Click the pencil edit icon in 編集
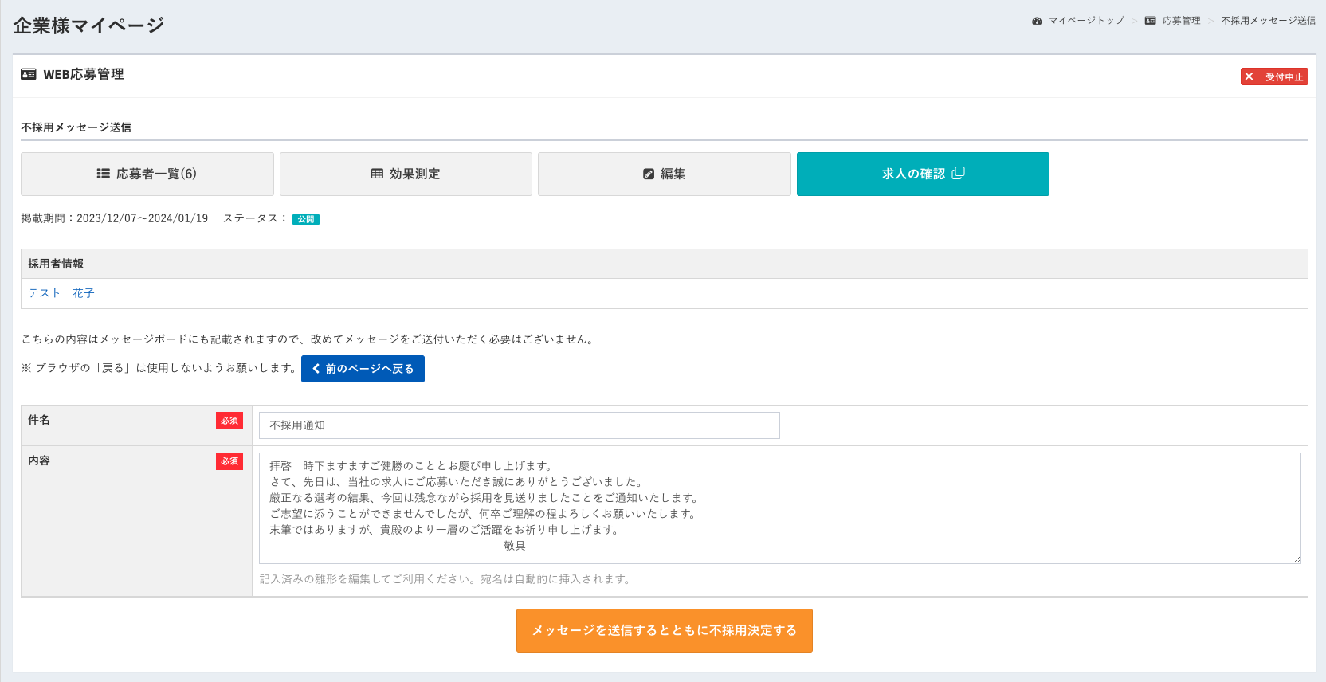 649,174
